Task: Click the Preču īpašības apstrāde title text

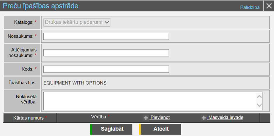Action: point(40,6)
